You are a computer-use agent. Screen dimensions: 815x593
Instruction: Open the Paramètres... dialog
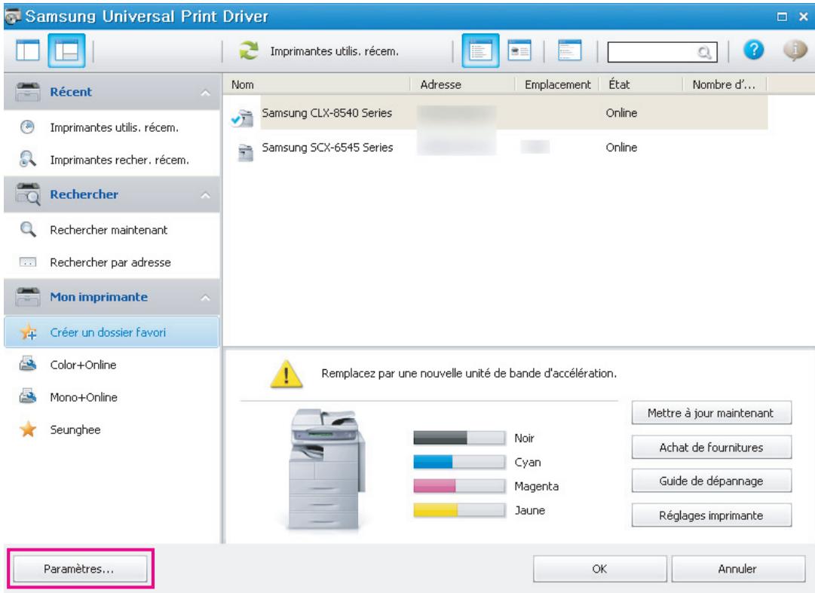[79, 569]
